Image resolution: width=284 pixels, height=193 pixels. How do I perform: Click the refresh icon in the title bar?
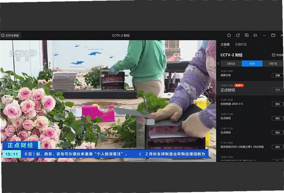[x=238, y=36]
